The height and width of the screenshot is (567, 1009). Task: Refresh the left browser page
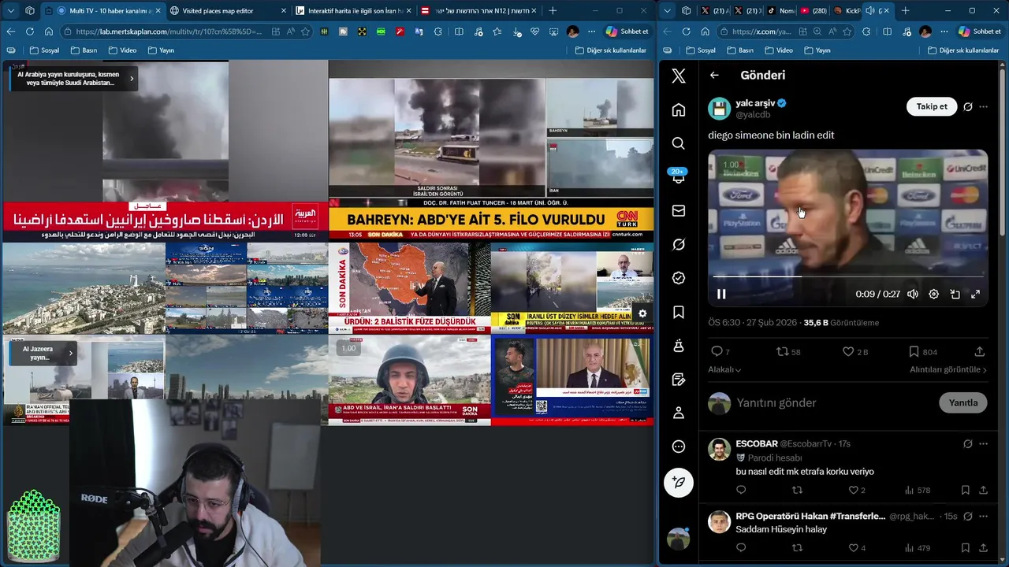click(x=29, y=31)
